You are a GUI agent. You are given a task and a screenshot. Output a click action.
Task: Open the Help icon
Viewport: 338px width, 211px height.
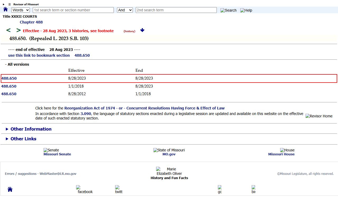click(246, 10)
